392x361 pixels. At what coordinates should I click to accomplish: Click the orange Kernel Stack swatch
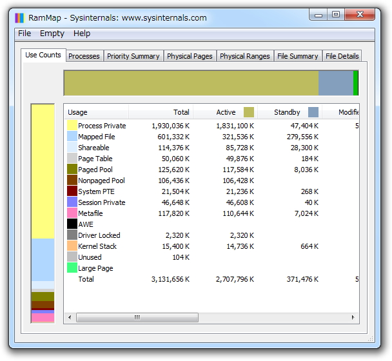tap(72, 246)
